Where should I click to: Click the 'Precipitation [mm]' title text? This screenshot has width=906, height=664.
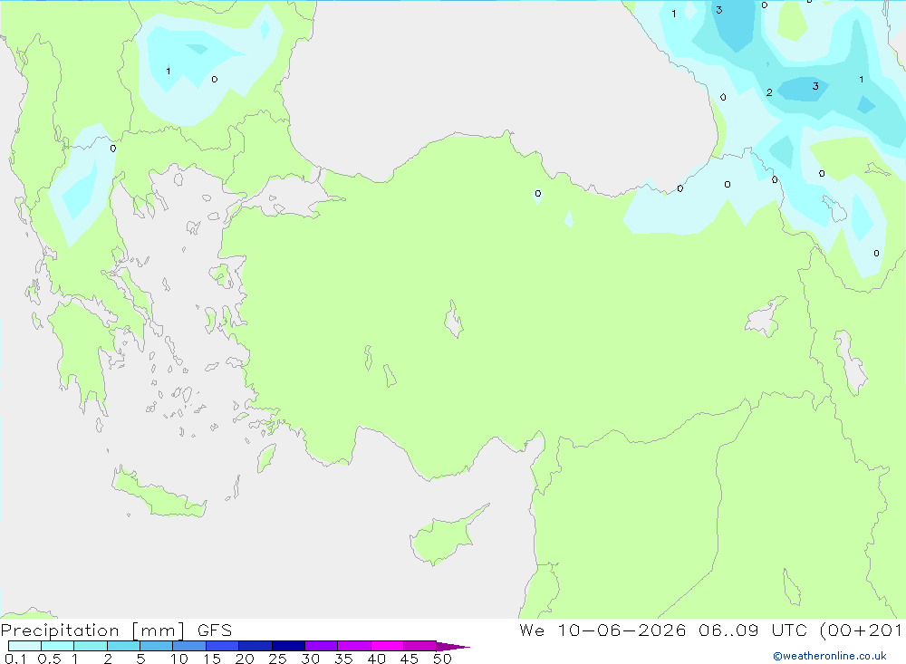(x=92, y=630)
